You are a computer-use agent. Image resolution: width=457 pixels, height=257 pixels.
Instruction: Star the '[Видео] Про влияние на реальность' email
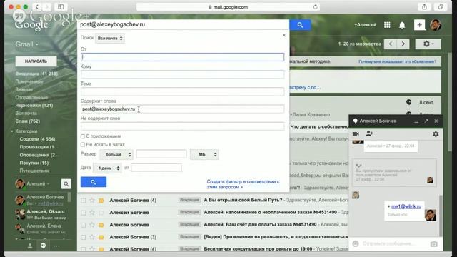[92, 237]
